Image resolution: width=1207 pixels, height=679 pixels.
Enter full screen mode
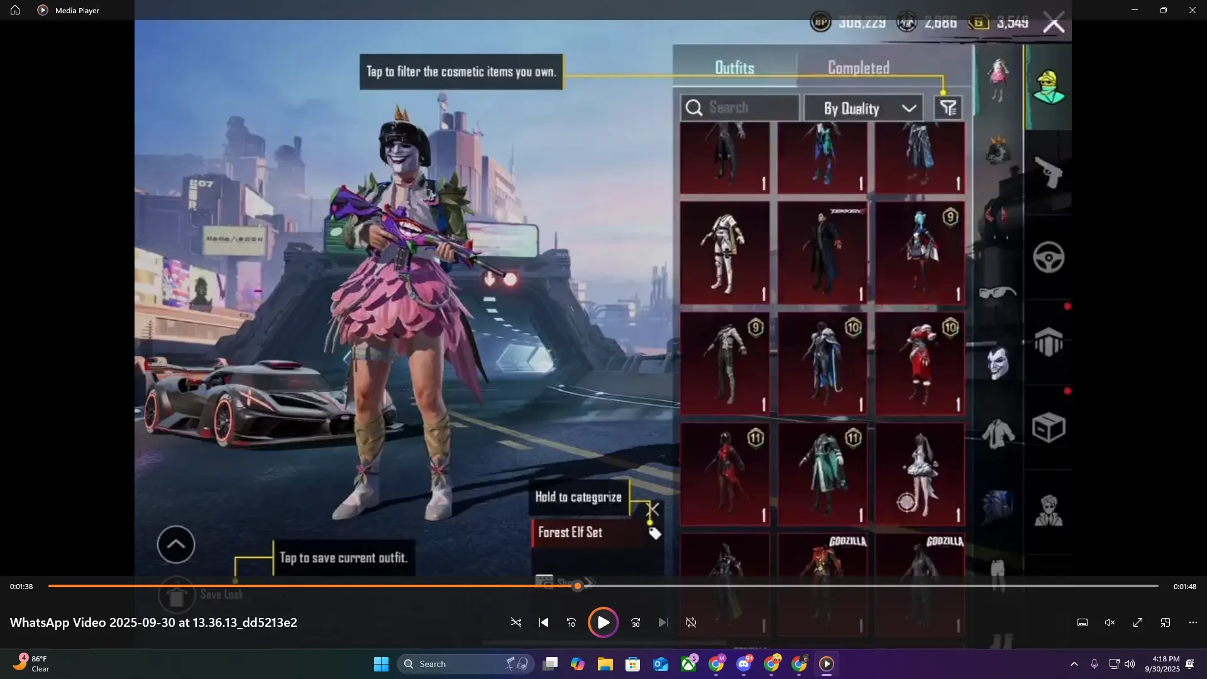(1138, 622)
